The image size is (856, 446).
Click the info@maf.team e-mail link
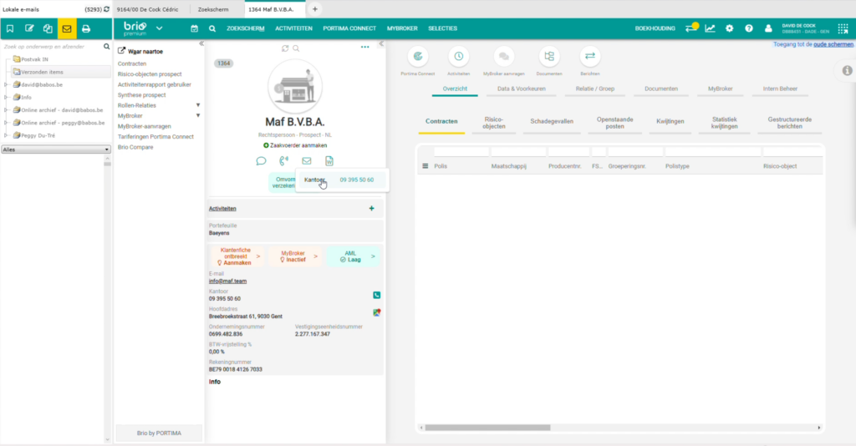[x=227, y=281]
